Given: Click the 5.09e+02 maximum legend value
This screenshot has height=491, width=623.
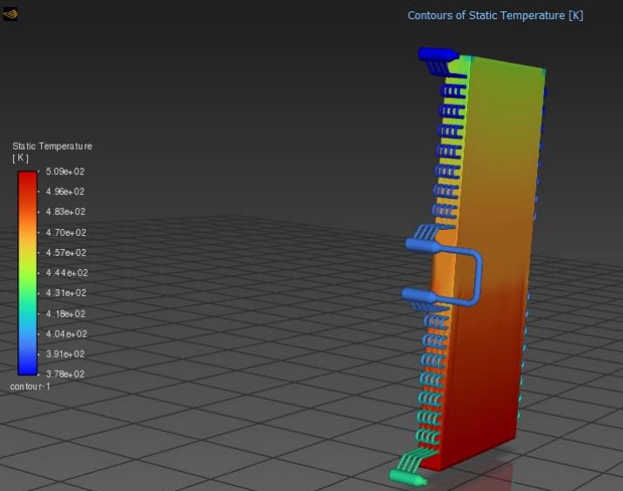Looking at the screenshot, I should point(65,172).
